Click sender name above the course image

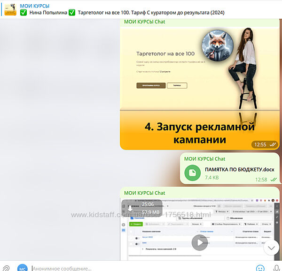(x=144, y=22)
